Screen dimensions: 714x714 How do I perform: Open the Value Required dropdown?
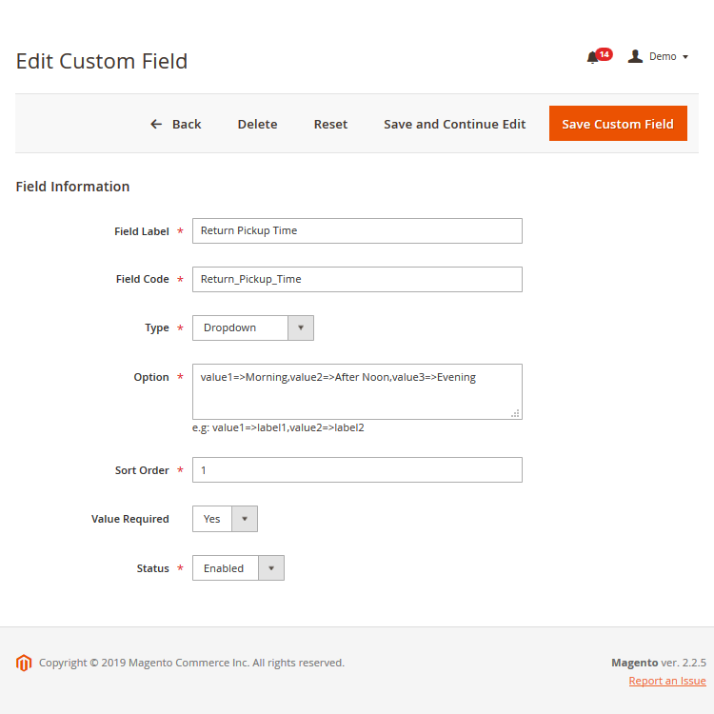tap(225, 519)
